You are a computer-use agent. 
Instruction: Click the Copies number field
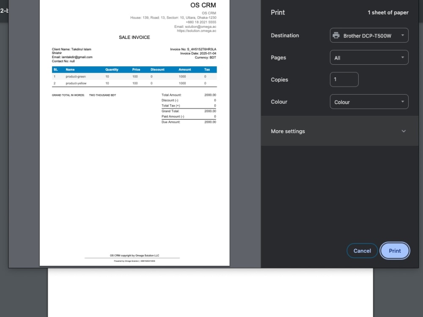click(344, 79)
